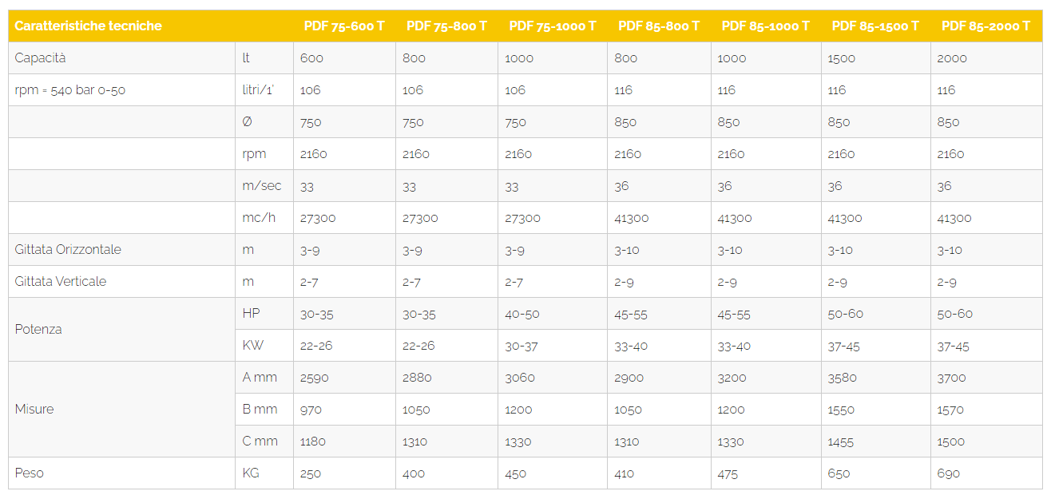This screenshot has width=1051, height=499.
Task: Click the PDF 85-1500 T column header
Action: point(876,26)
